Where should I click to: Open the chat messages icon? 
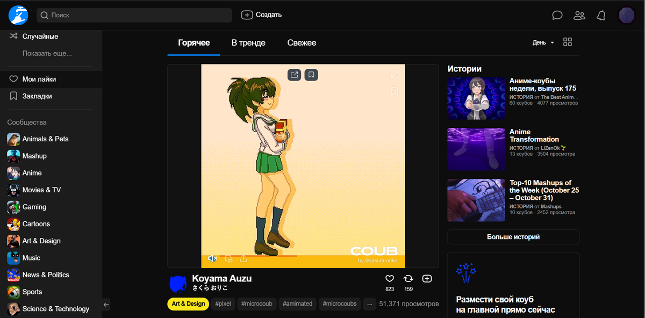click(x=557, y=15)
